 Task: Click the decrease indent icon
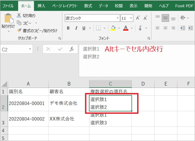[183, 28]
